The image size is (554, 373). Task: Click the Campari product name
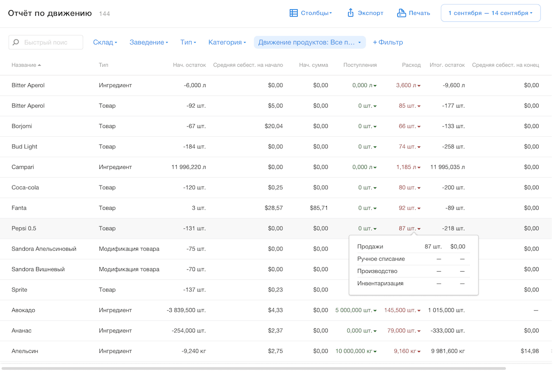(x=23, y=167)
